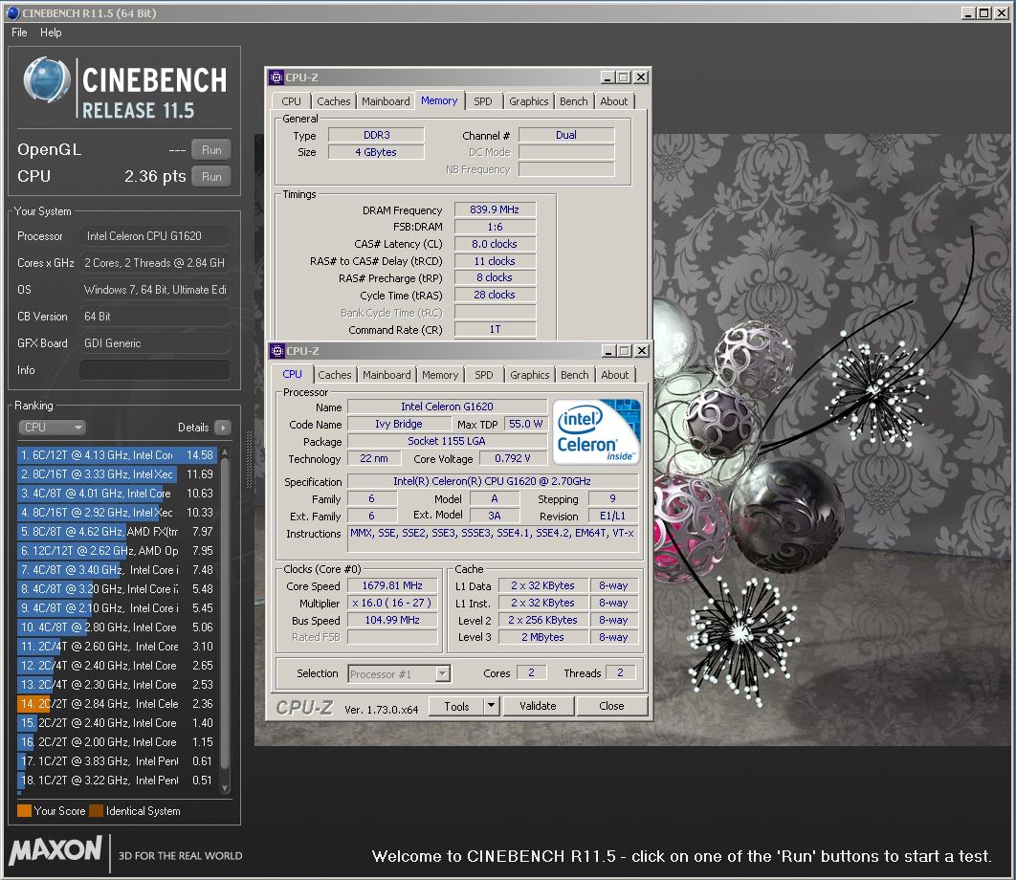Viewport: 1016px width, 880px height.
Task: Click the Cinebench title bar app icon
Action: [13, 12]
